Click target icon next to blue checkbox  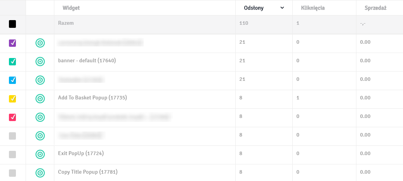coord(40,80)
